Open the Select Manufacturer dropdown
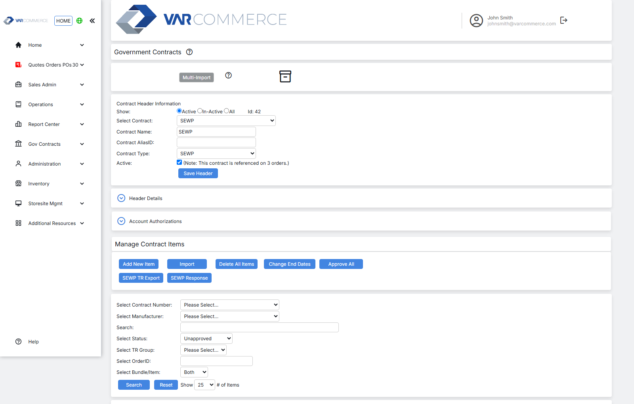 coord(230,316)
